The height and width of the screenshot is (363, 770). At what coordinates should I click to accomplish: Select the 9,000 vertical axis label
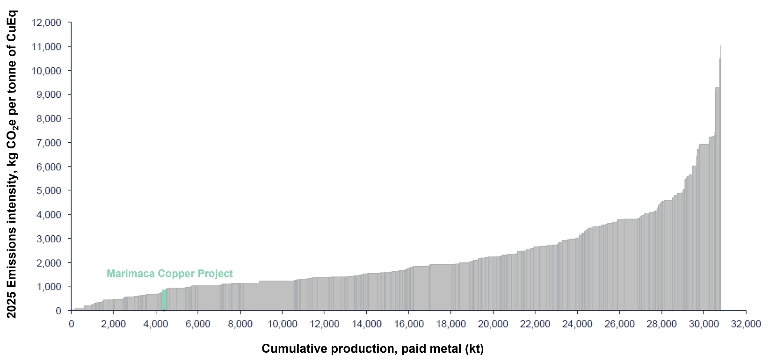[x=48, y=95]
